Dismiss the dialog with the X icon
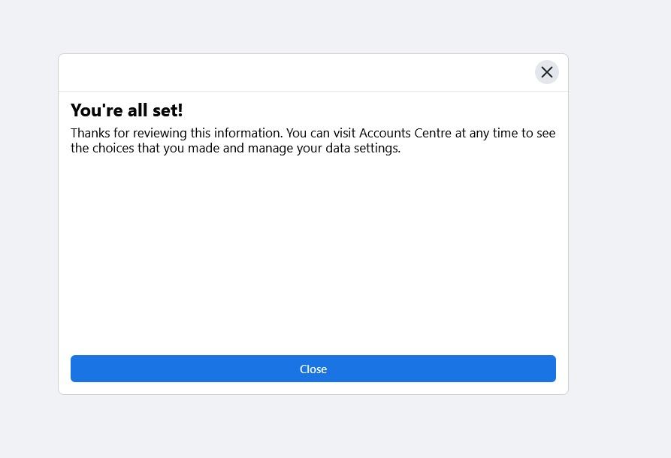The height and width of the screenshot is (458, 671). pyautogui.click(x=546, y=72)
